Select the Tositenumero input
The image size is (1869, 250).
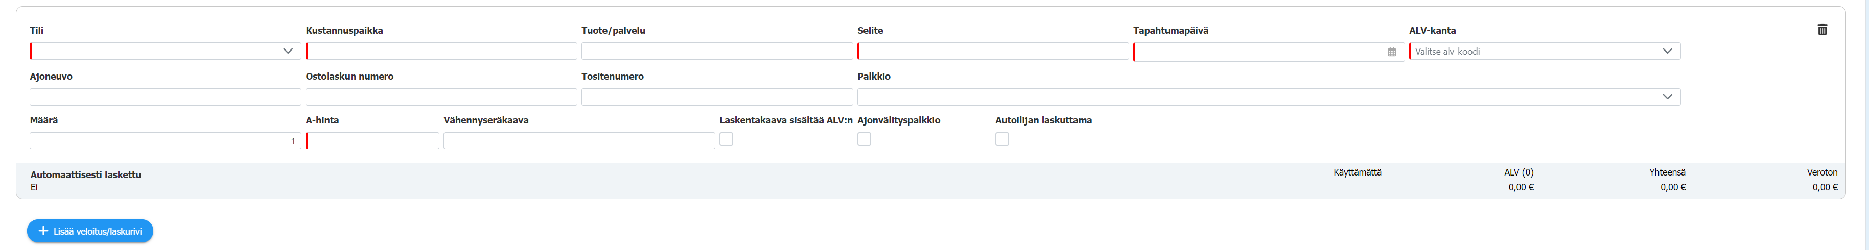tap(717, 97)
